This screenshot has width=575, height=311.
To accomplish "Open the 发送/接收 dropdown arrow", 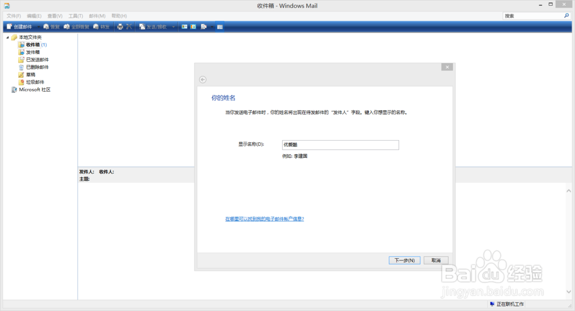I will (174, 27).
